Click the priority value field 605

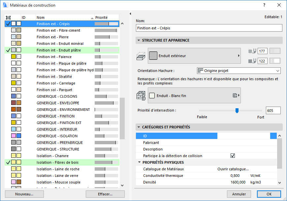click(273, 110)
